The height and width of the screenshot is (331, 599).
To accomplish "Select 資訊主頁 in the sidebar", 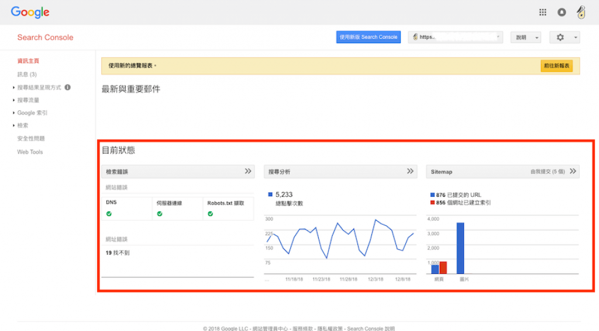I will [28, 61].
